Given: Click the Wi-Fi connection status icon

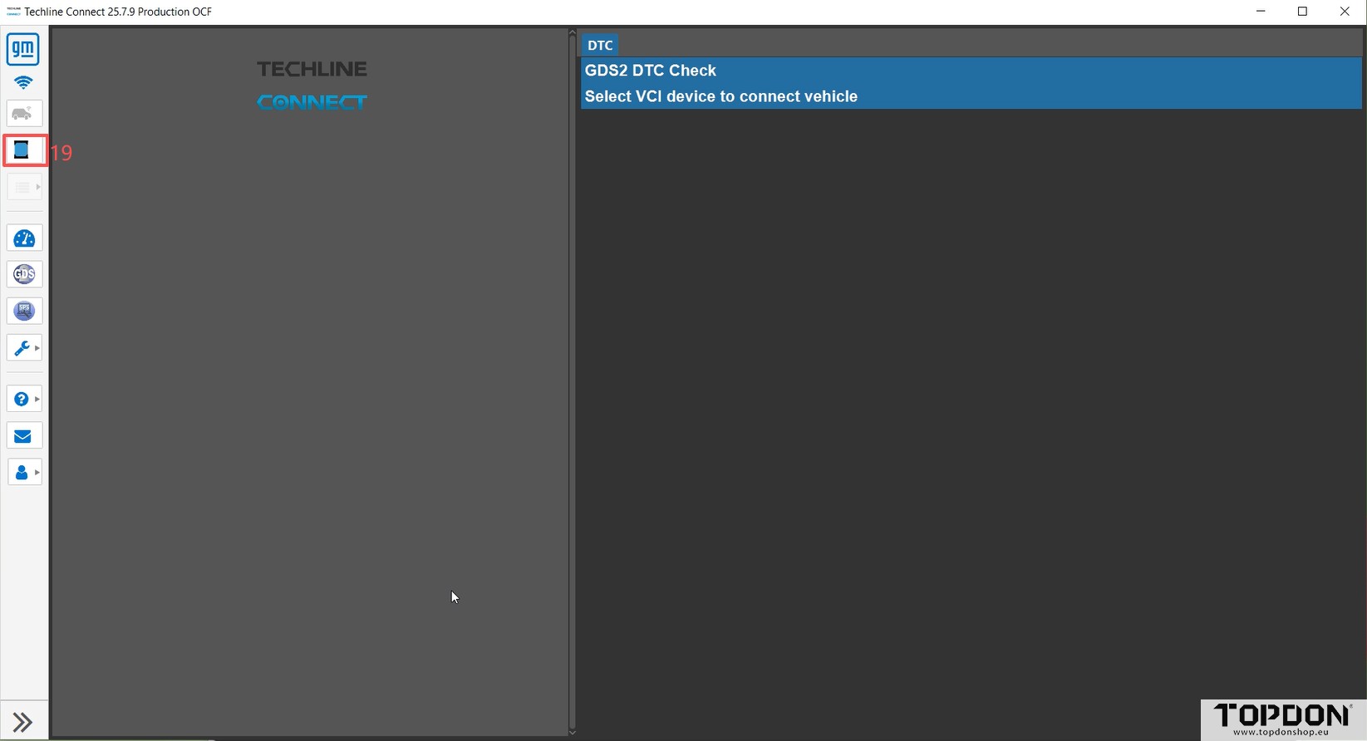Looking at the screenshot, I should tap(23, 82).
